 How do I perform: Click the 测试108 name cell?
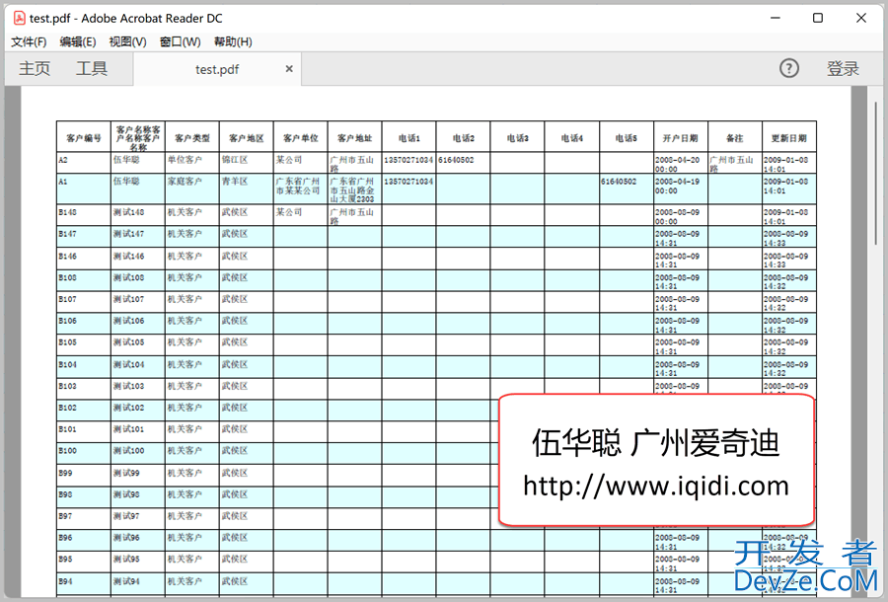138,279
